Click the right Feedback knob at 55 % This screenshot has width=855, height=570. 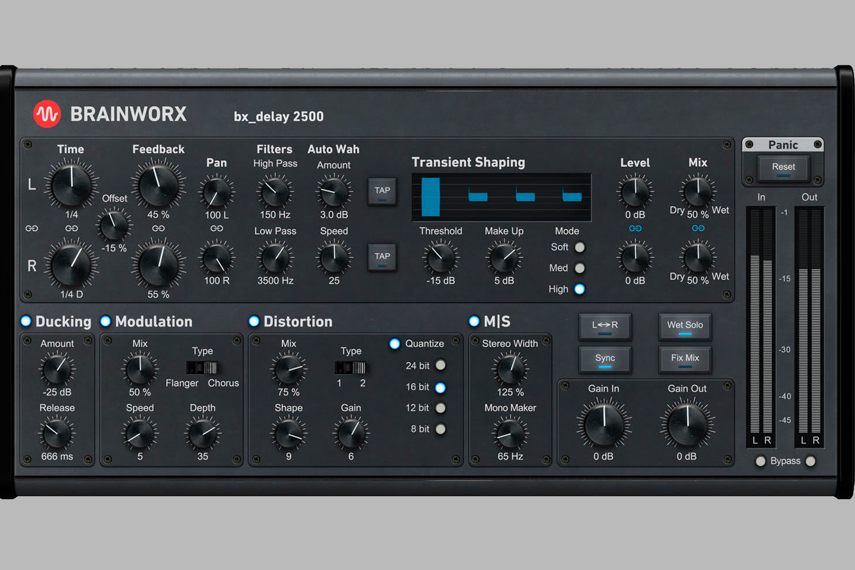[x=158, y=265]
